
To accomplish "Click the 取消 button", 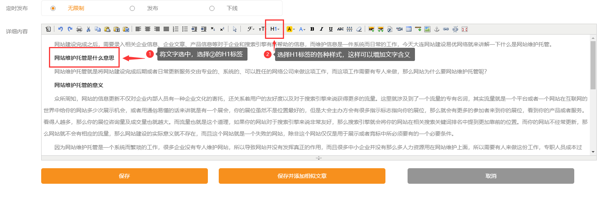I will pos(491,176).
